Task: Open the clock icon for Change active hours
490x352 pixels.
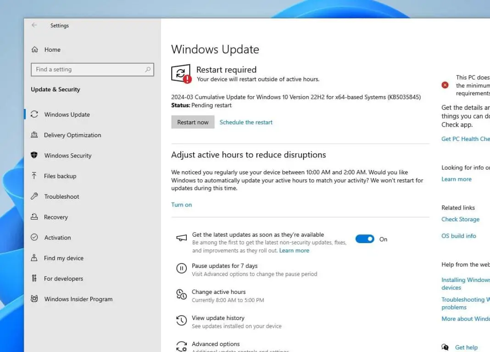Action: point(181,294)
